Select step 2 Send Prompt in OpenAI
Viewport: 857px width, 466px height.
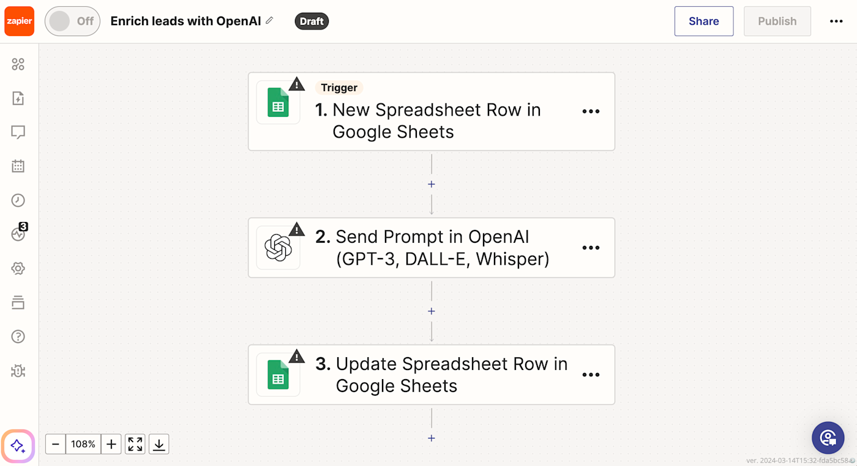click(432, 248)
